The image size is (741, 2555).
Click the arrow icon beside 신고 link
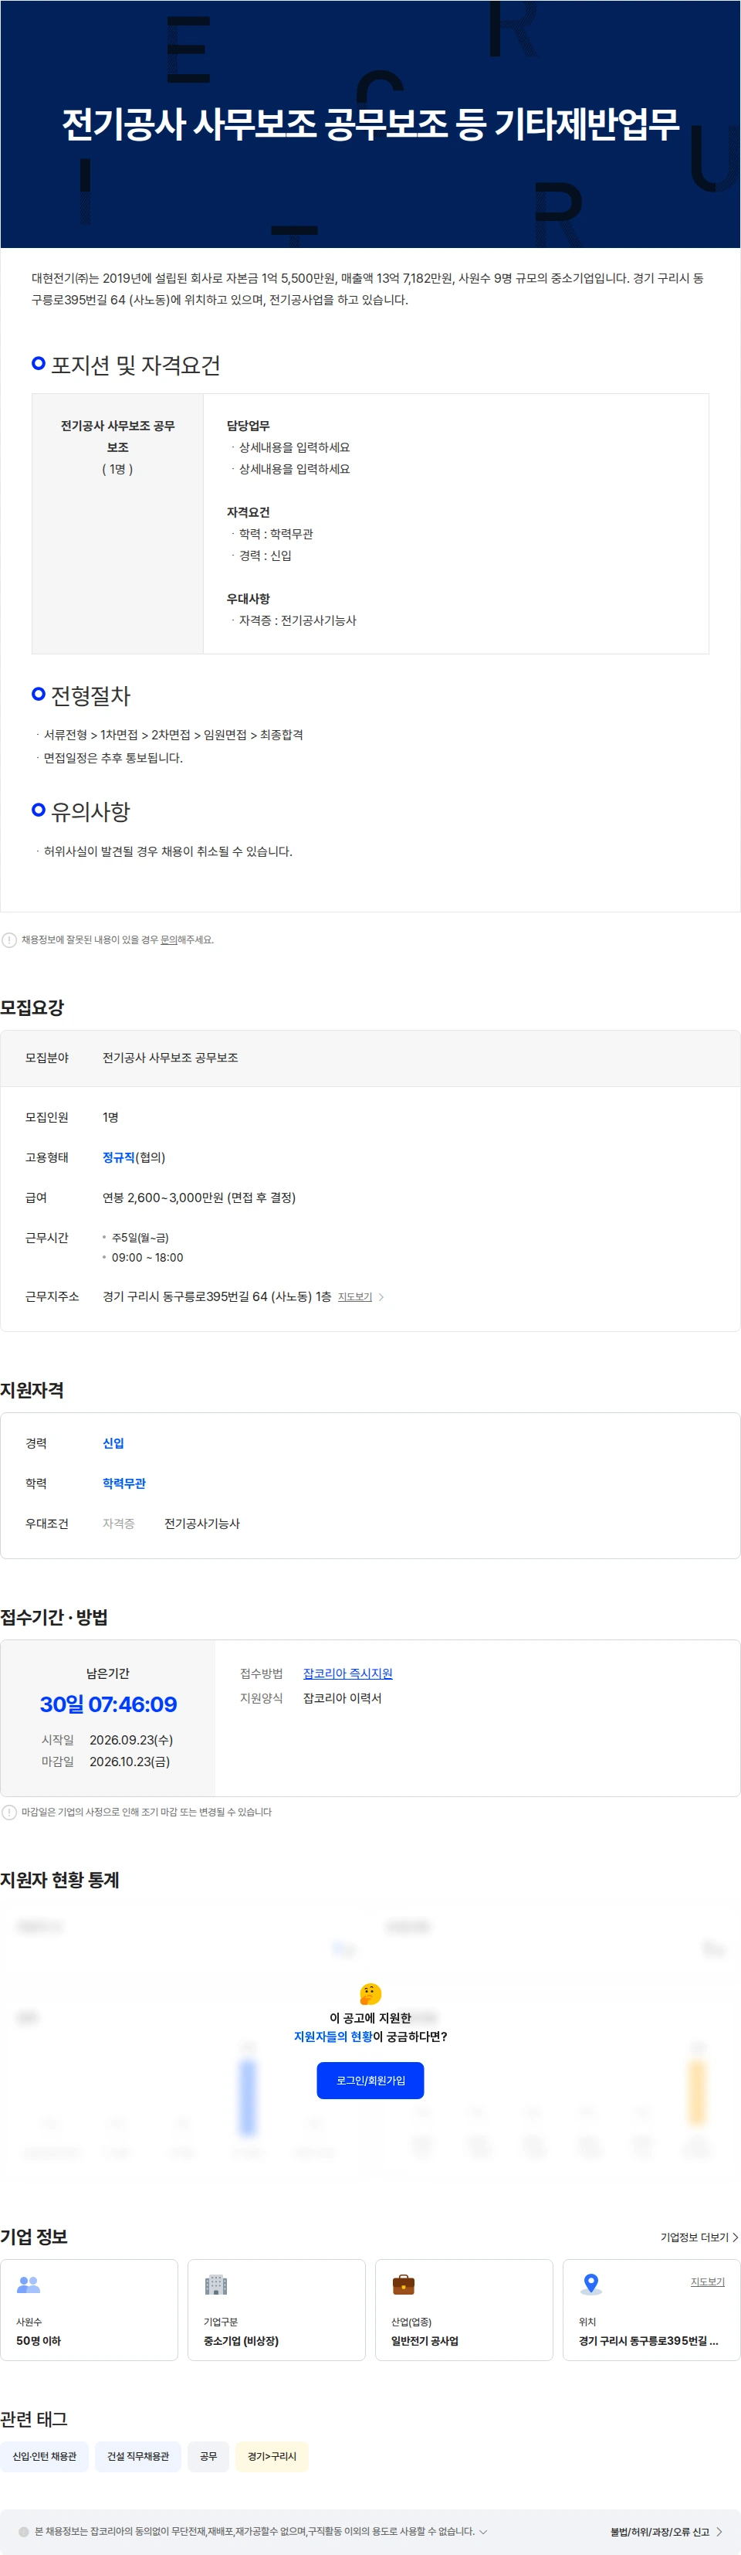point(719,2531)
